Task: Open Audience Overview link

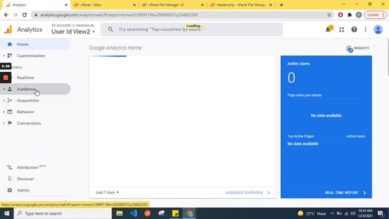Action: click(x=248, y=193)
